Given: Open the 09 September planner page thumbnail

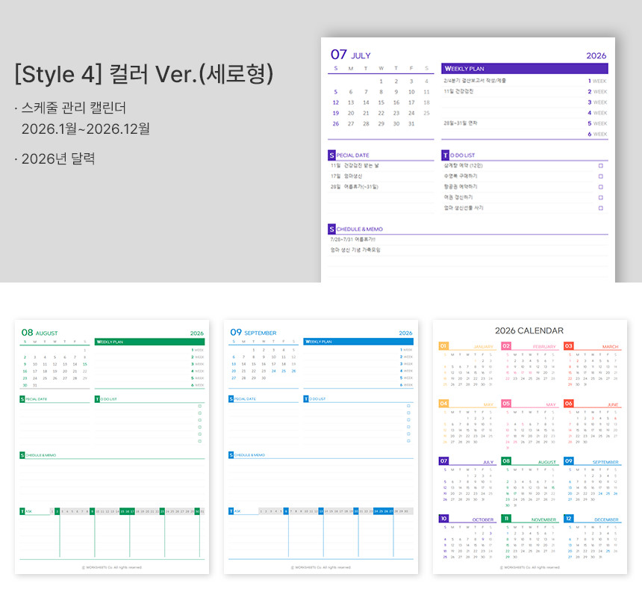Looking at the screenshot, I should click(321, 447).
